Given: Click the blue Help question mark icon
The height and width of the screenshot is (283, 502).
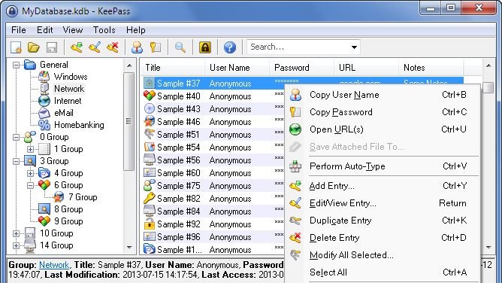Looking at the screenshot, I should click(x=230, y=47).
